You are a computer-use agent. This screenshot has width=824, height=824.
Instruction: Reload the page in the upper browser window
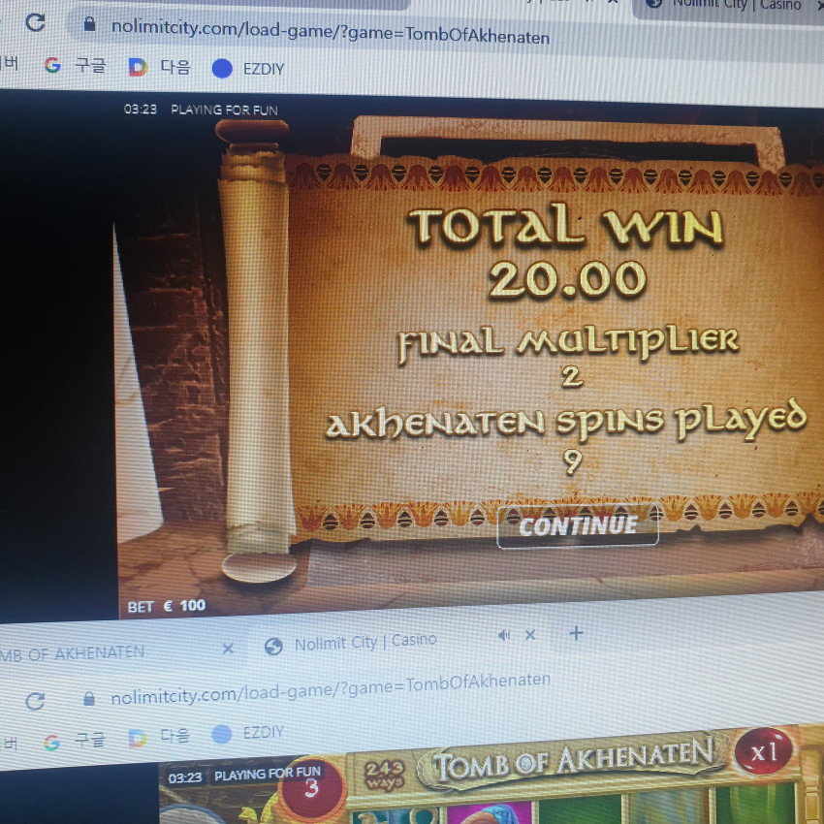point(35,22)
